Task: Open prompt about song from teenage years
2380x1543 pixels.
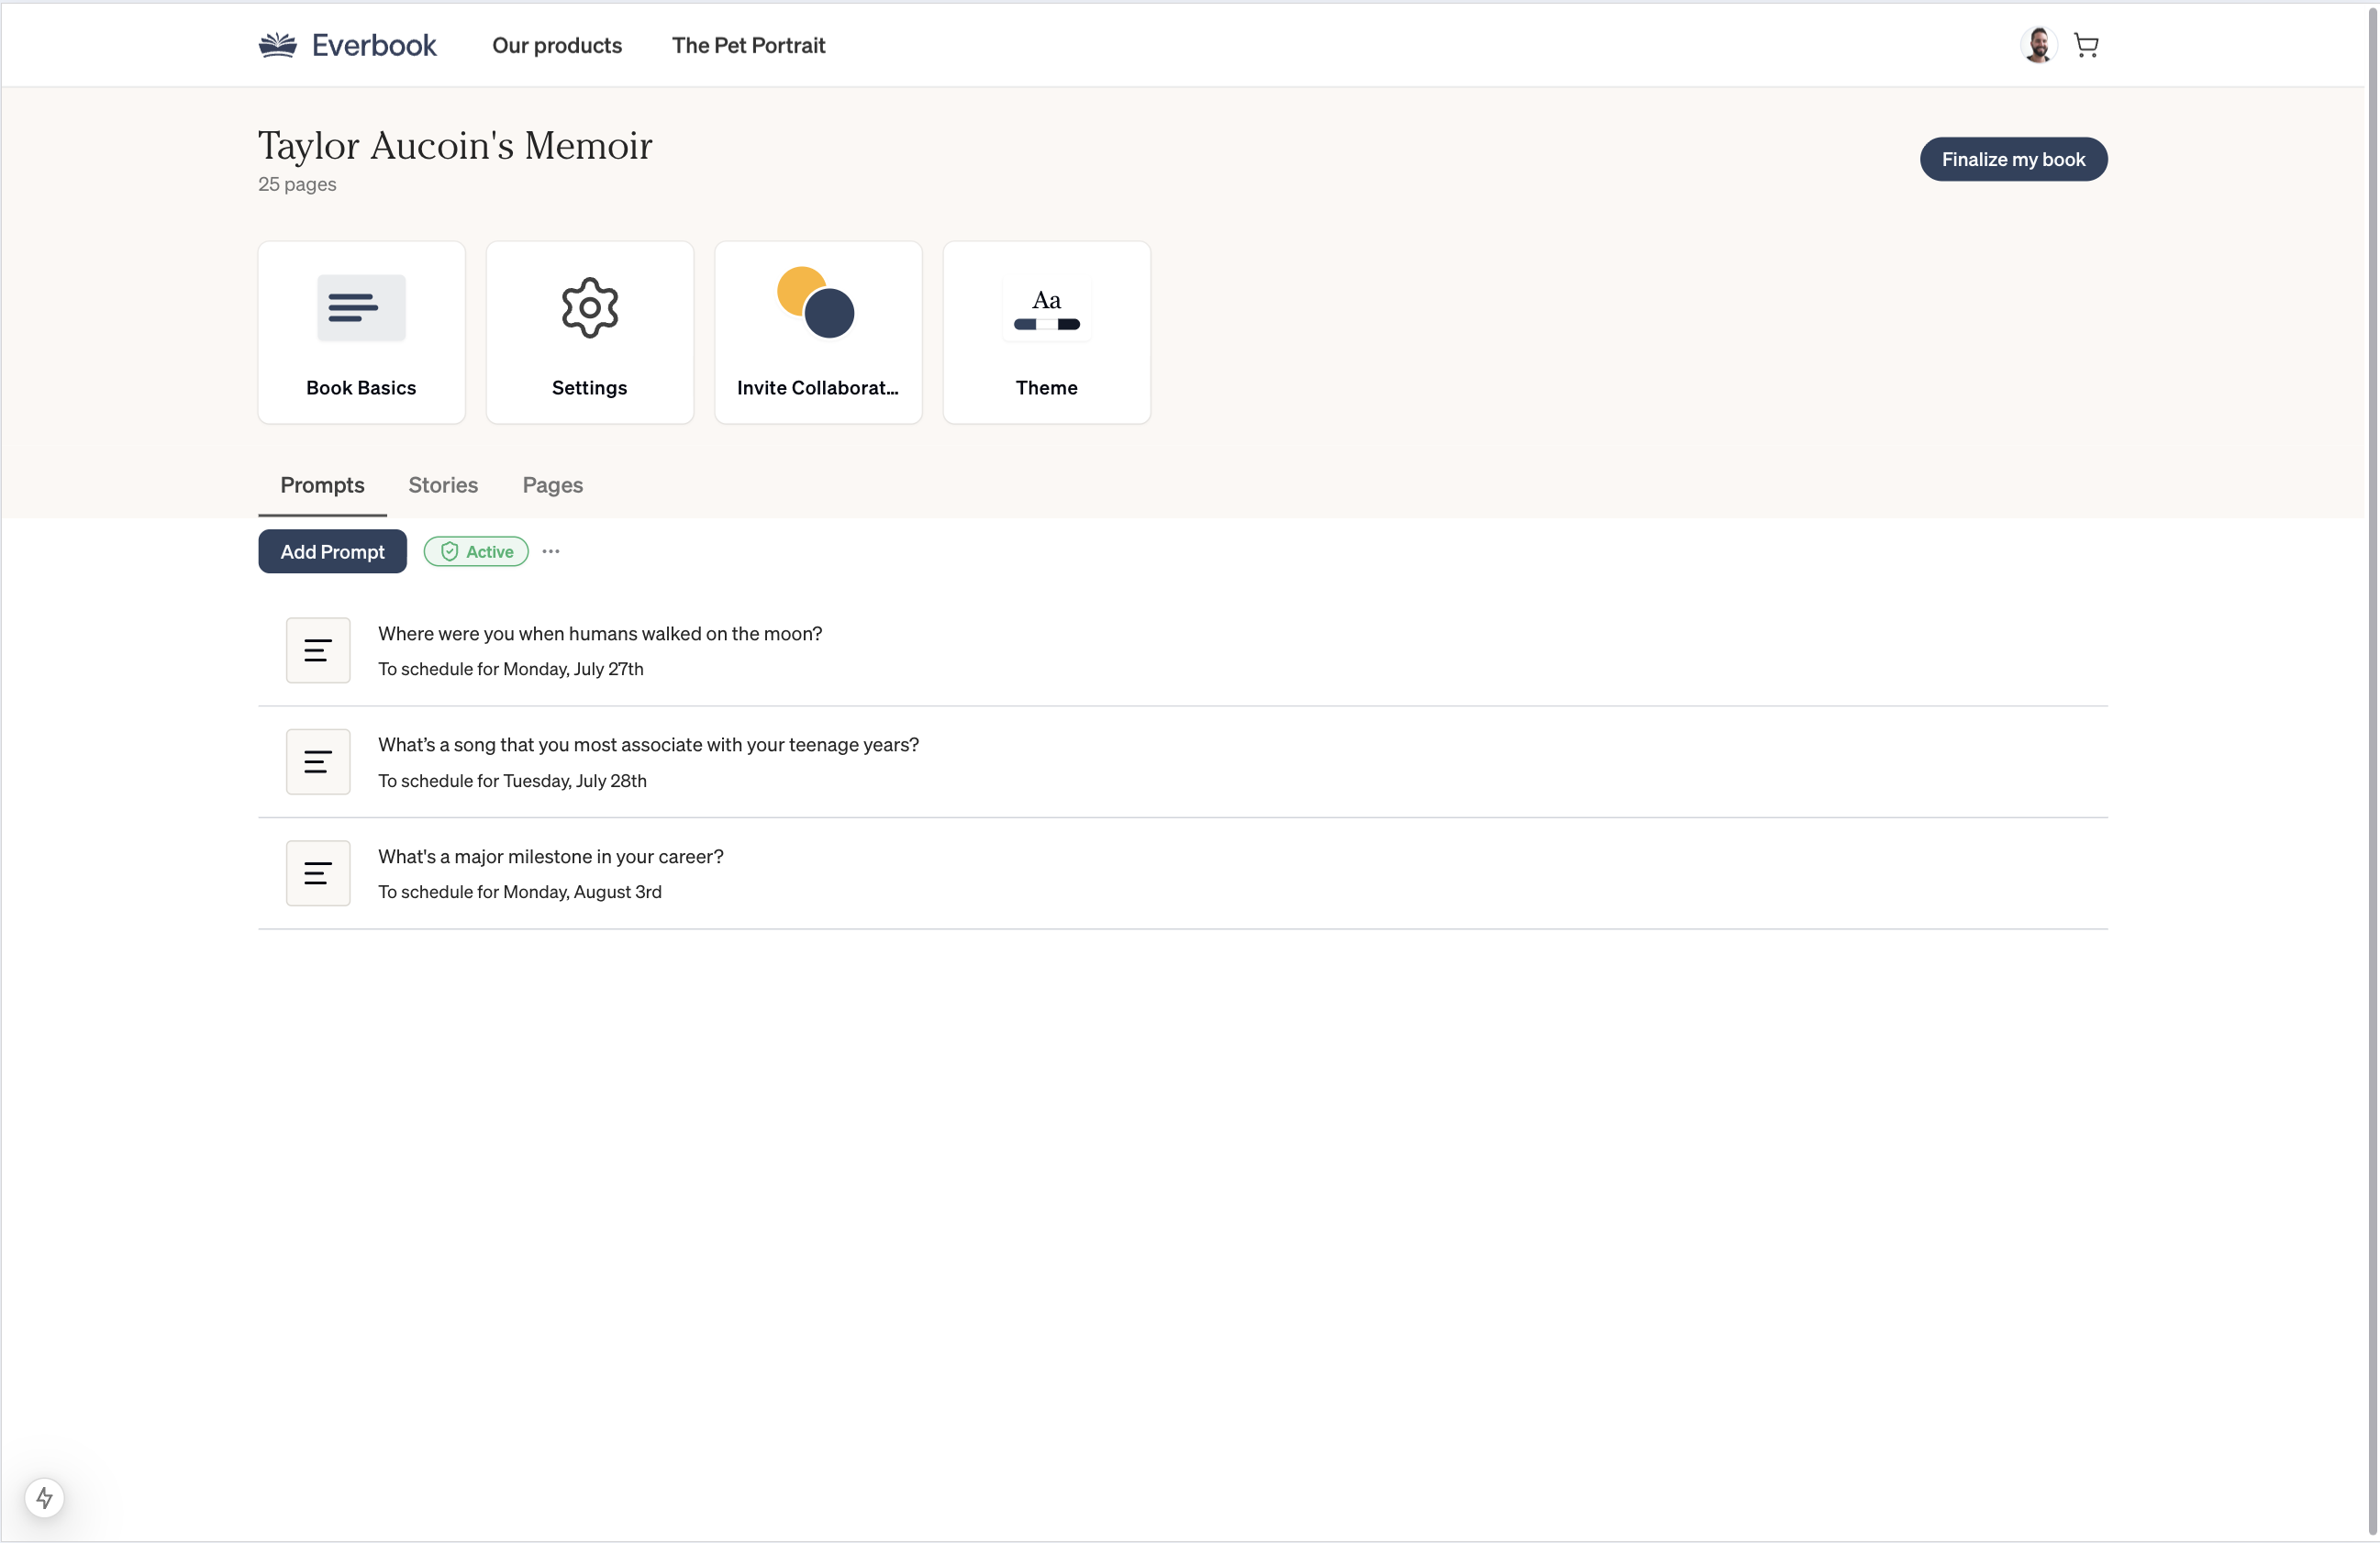Action: 648,744
